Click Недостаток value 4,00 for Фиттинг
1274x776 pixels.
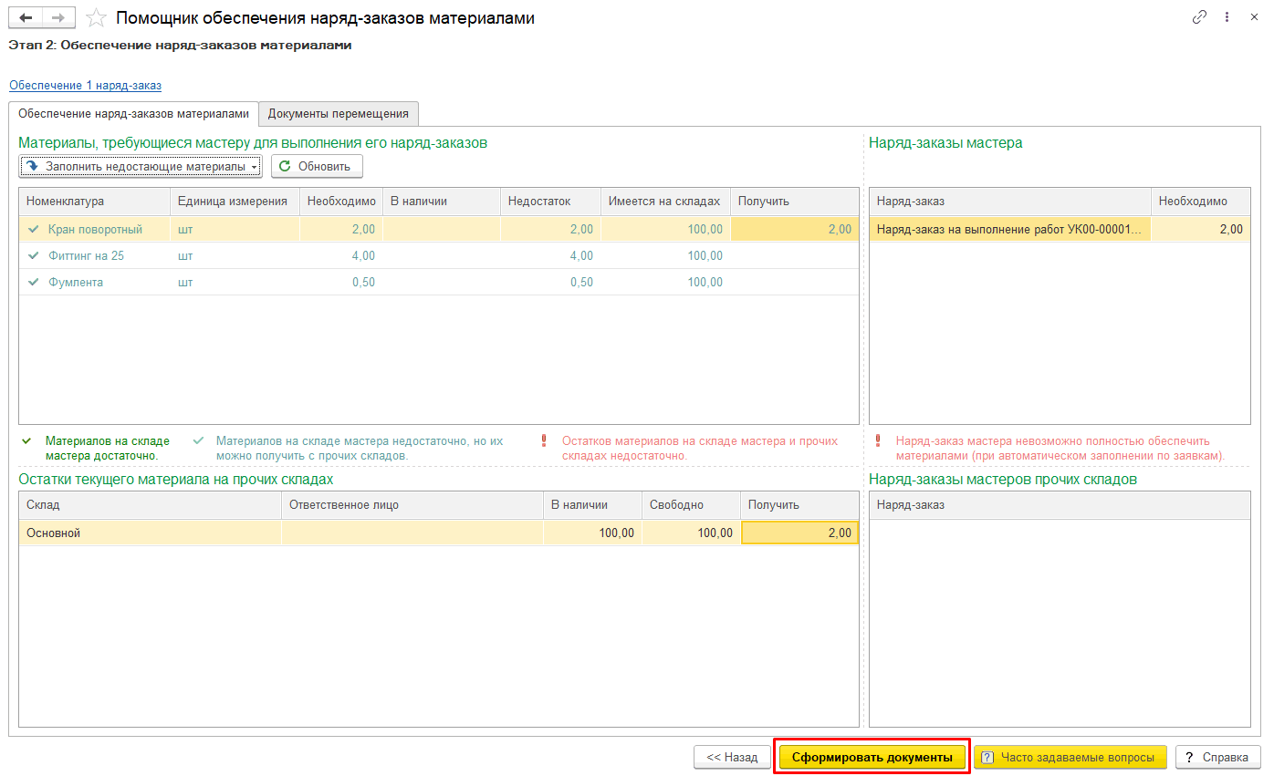click(x=581, y=255)
